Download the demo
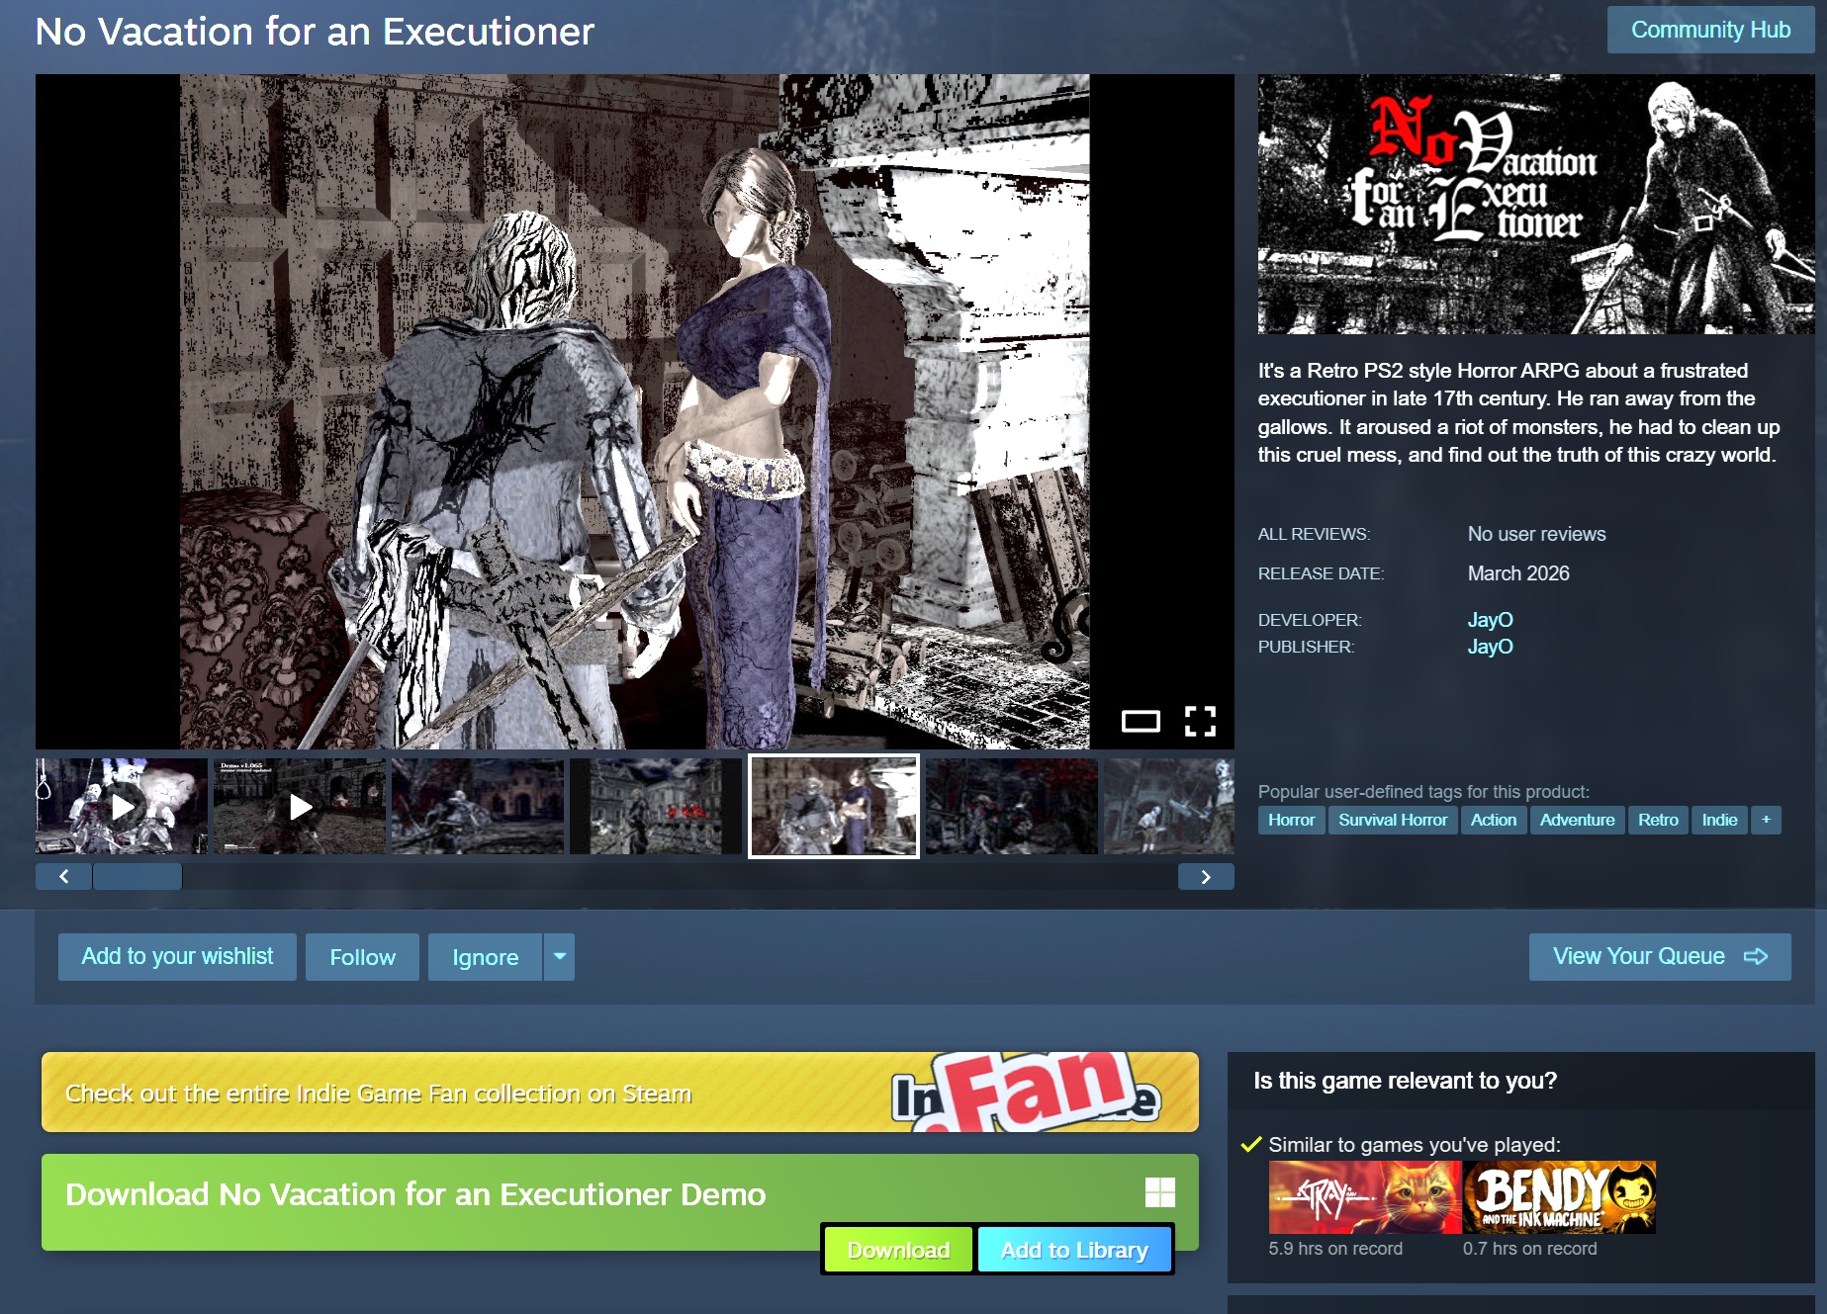This screenshot has width=1827, height=1314. tap(898, 1250)
